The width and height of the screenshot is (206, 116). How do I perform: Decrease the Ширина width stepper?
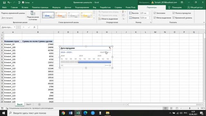click(x=149, y=18)
